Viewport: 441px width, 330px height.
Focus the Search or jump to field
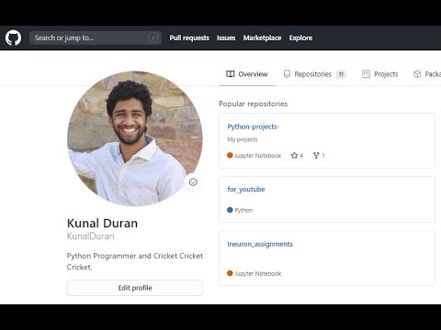coord(96,38)
